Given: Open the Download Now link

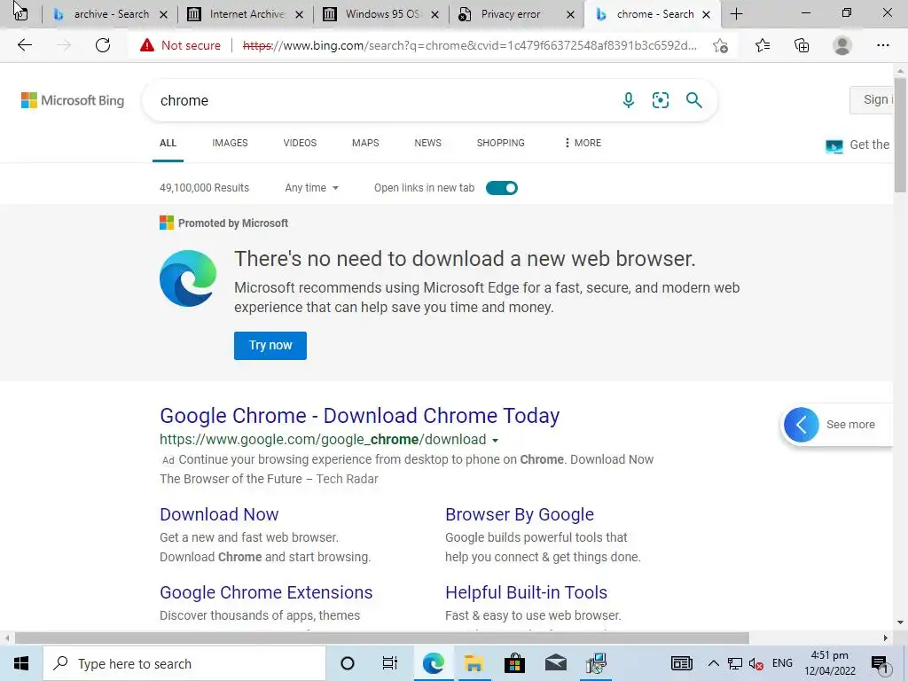Looking at the screenshot, I should [220, 514].
